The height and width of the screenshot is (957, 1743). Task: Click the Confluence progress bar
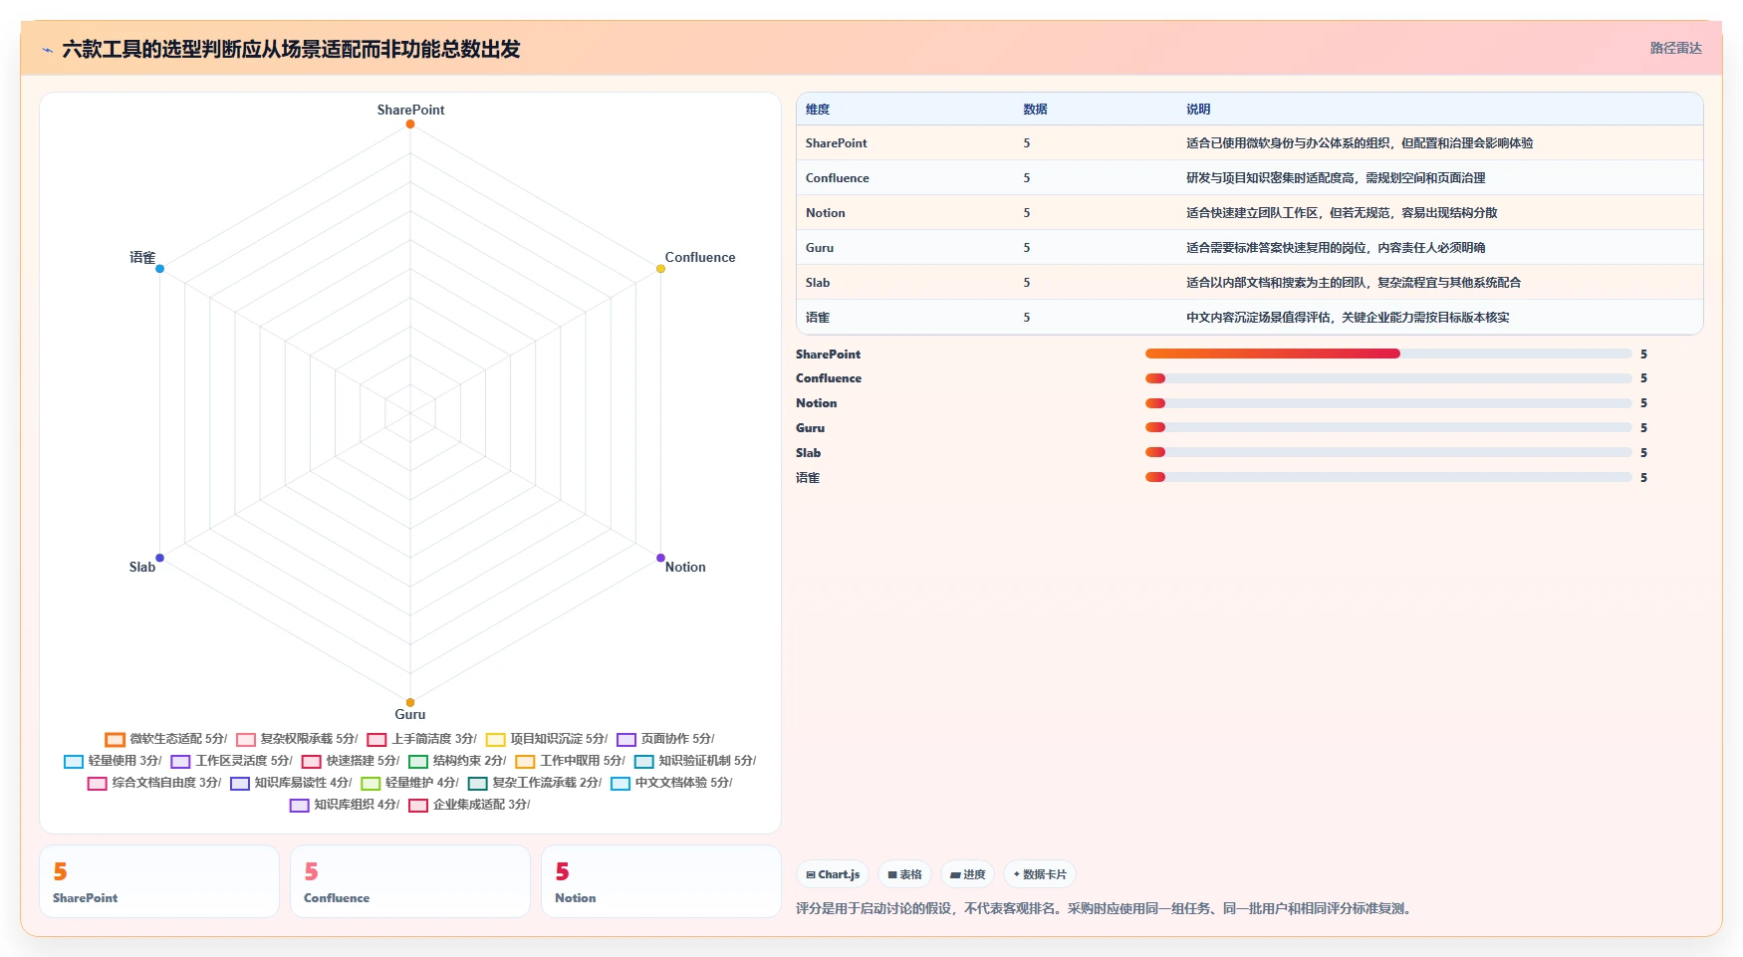[x=1388, y=378]
